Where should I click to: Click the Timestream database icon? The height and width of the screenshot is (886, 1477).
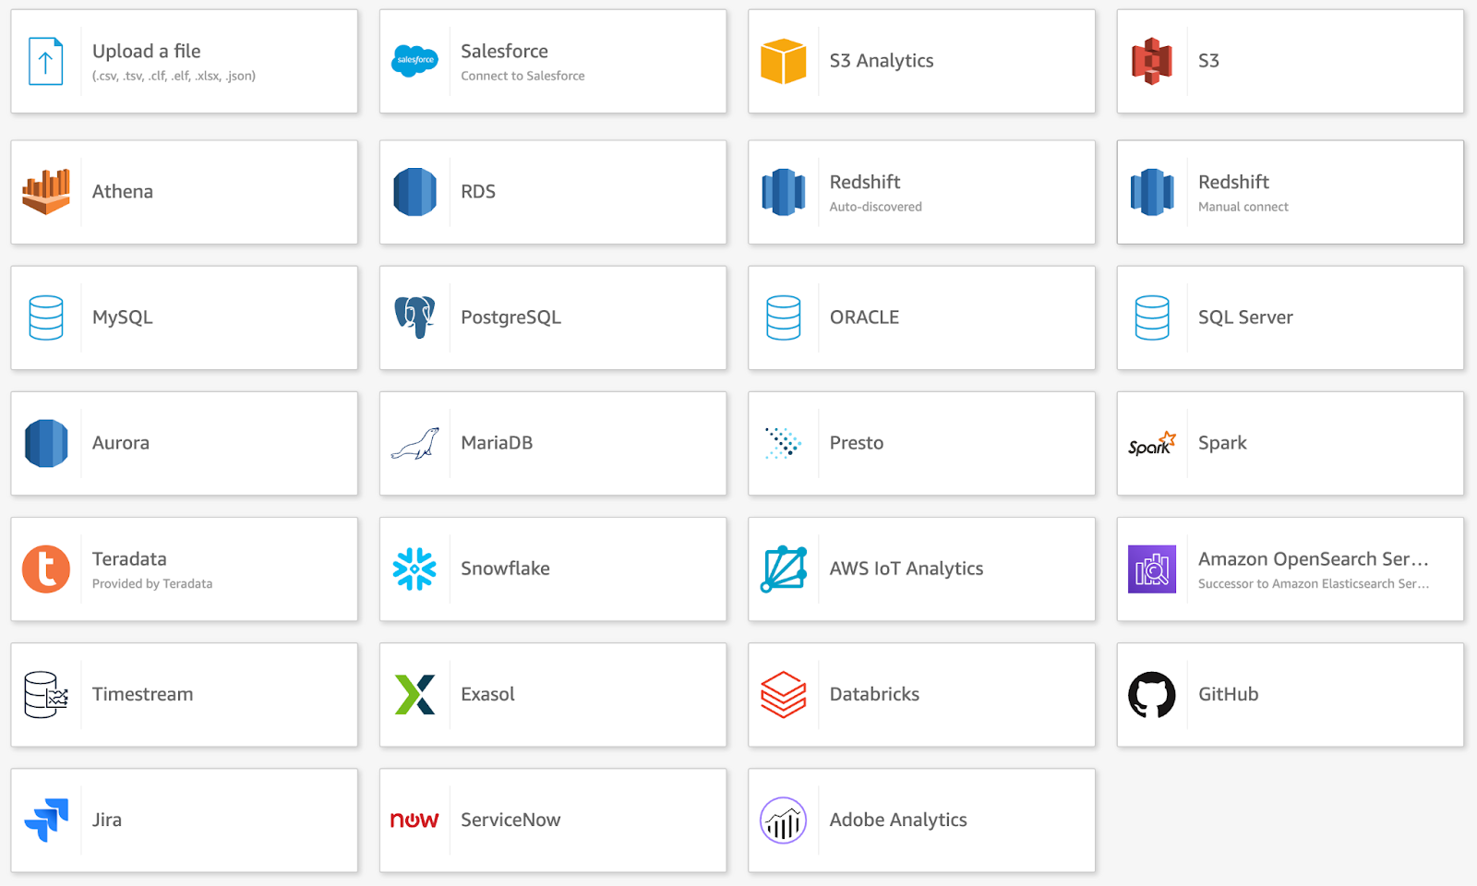46,694
